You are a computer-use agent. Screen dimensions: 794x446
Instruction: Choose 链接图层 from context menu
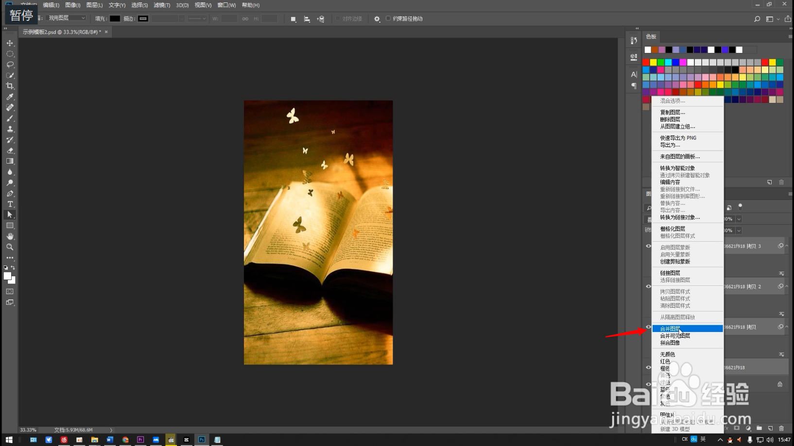[688, 273]
